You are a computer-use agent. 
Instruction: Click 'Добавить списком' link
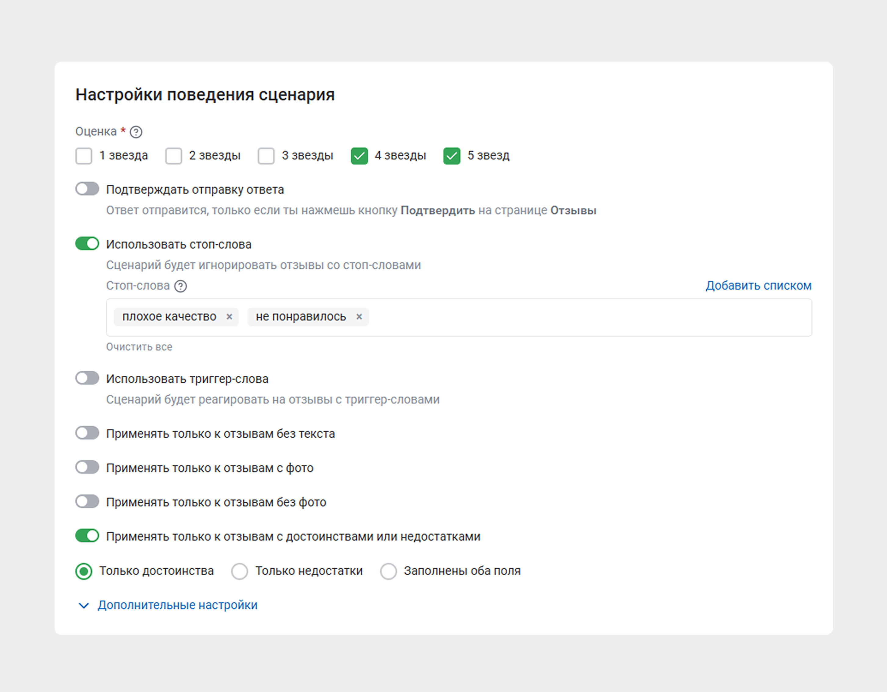tap(758, 286)
